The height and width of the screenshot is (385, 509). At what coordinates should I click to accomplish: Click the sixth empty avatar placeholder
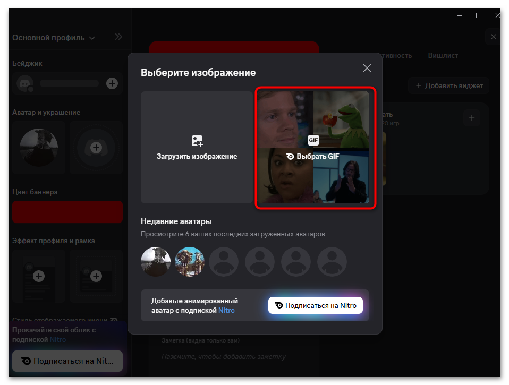332,262
